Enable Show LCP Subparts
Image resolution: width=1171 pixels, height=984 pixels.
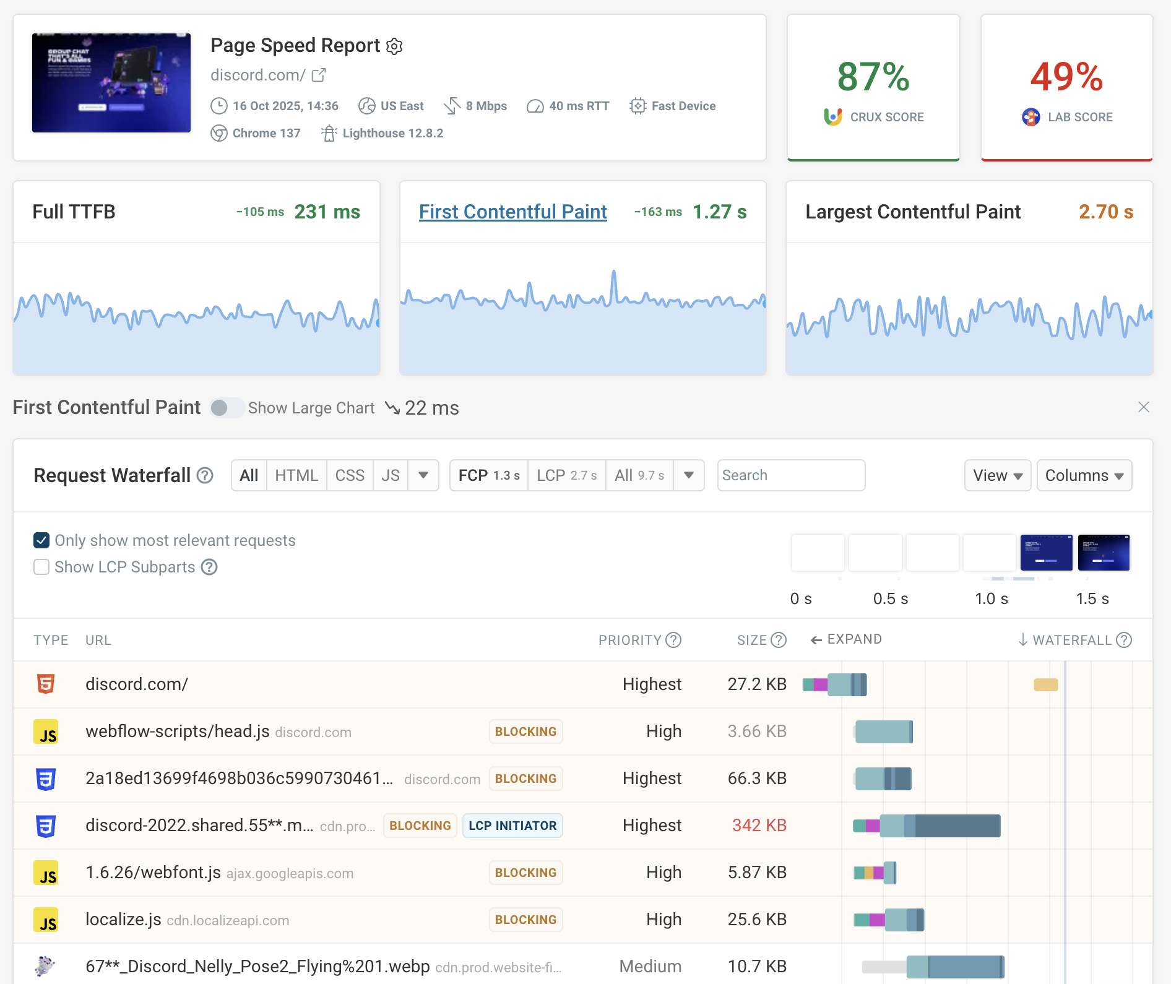pos(41,567)
